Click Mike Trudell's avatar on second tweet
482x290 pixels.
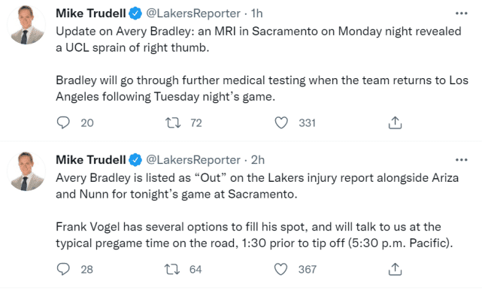click(26, 171)
